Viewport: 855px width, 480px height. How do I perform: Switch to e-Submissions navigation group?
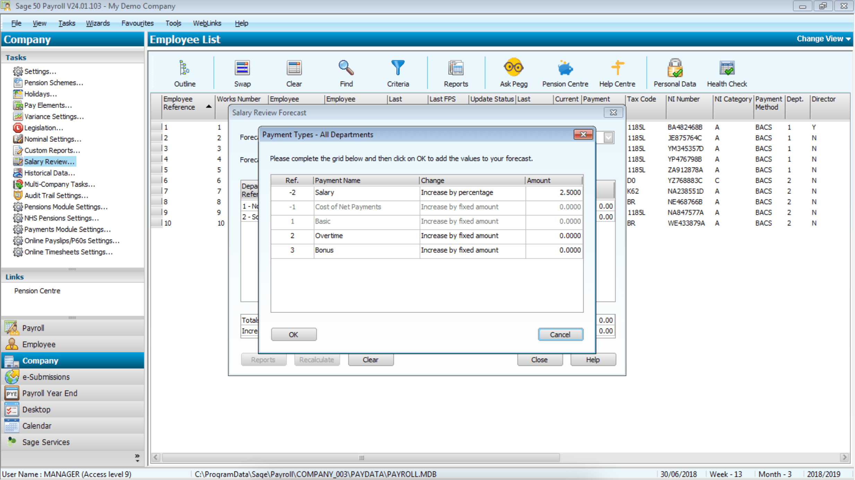pos(72,377)
